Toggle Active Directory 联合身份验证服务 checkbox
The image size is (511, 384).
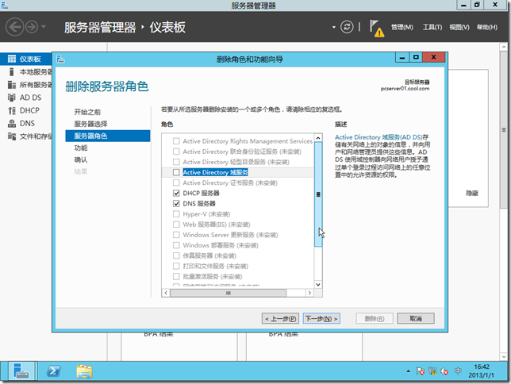(x=176, y=152)
